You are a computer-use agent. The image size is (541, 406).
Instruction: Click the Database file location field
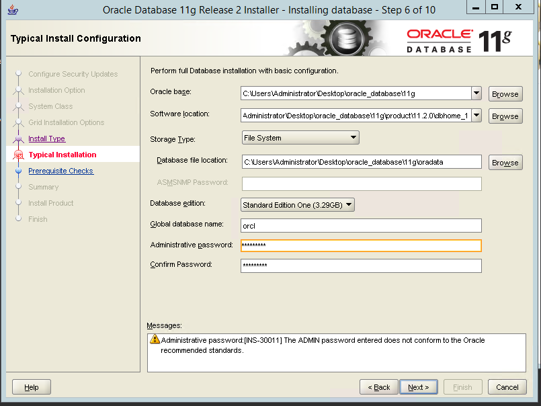click(362, 162)
